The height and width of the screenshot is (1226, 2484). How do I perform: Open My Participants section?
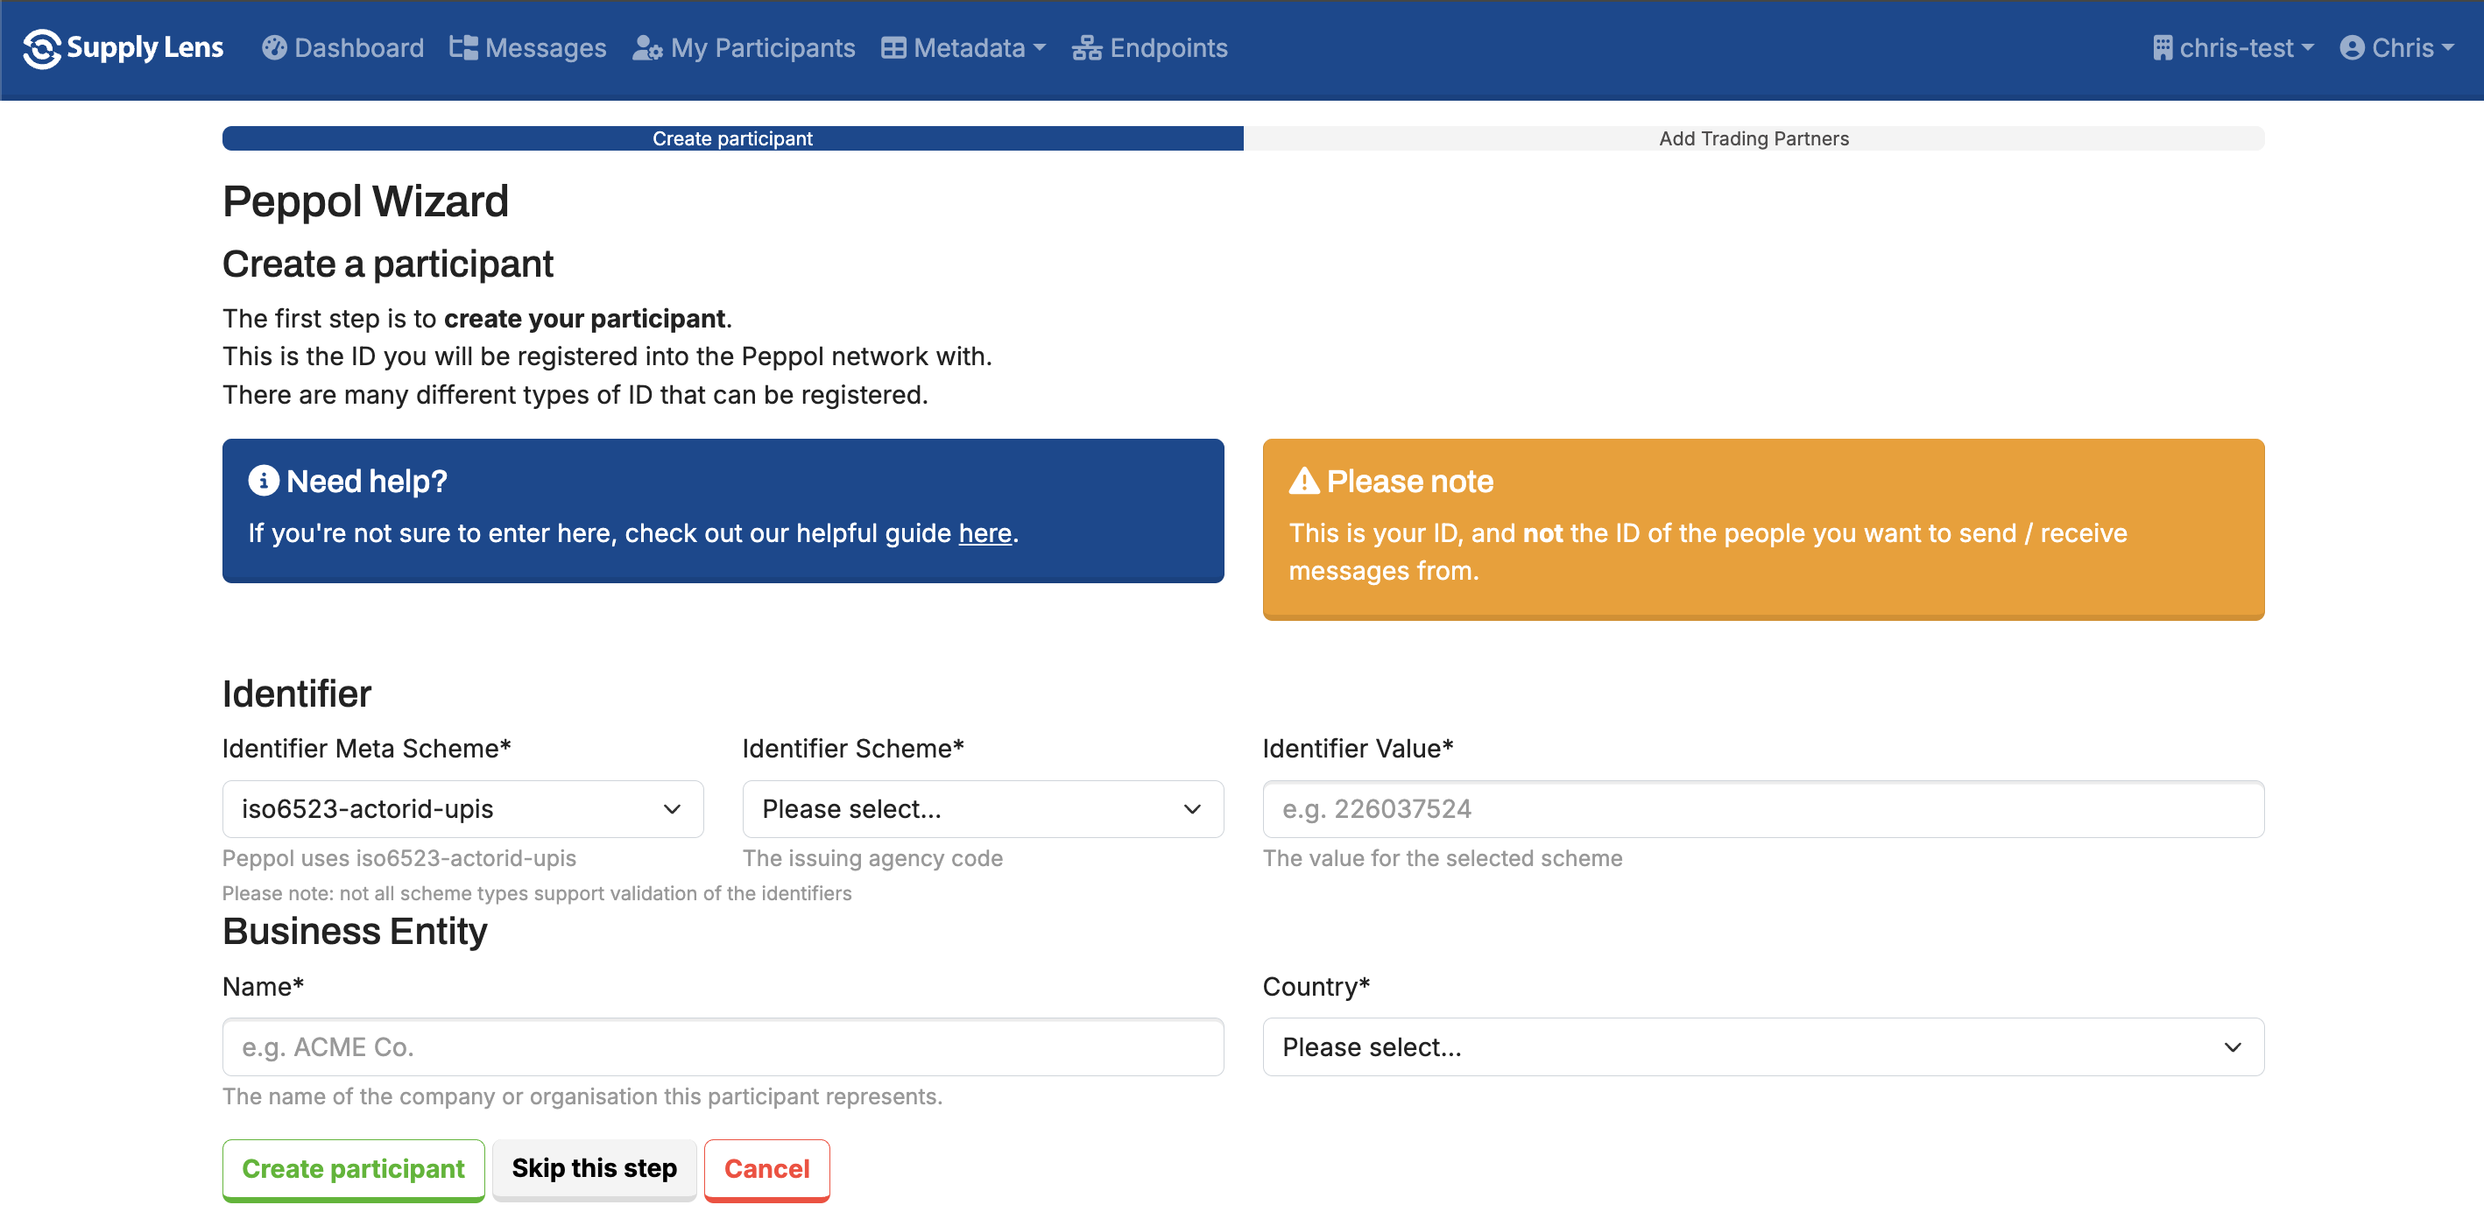coord(744,48)
